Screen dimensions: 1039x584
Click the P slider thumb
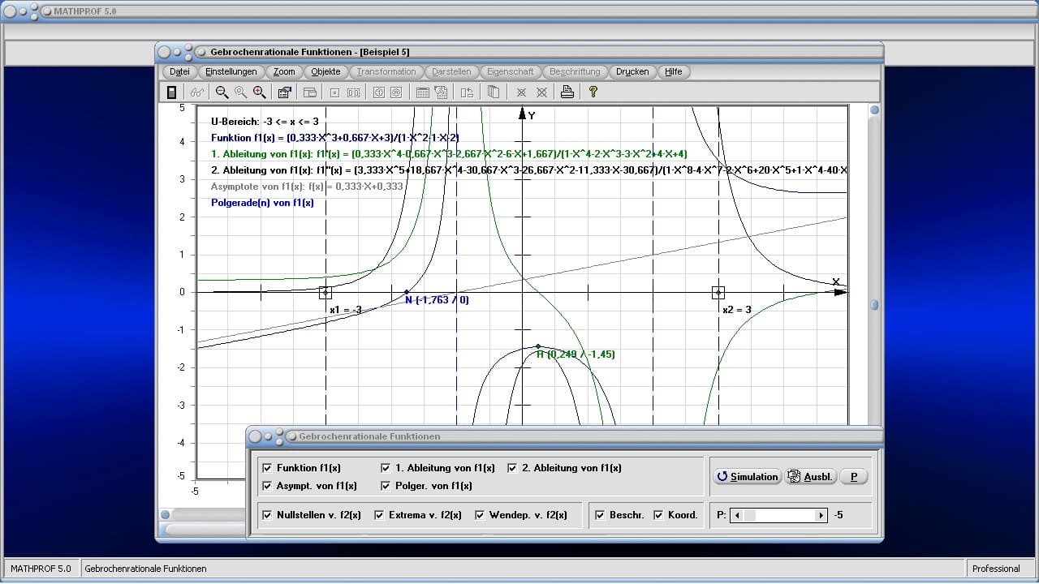pos(750,515)
